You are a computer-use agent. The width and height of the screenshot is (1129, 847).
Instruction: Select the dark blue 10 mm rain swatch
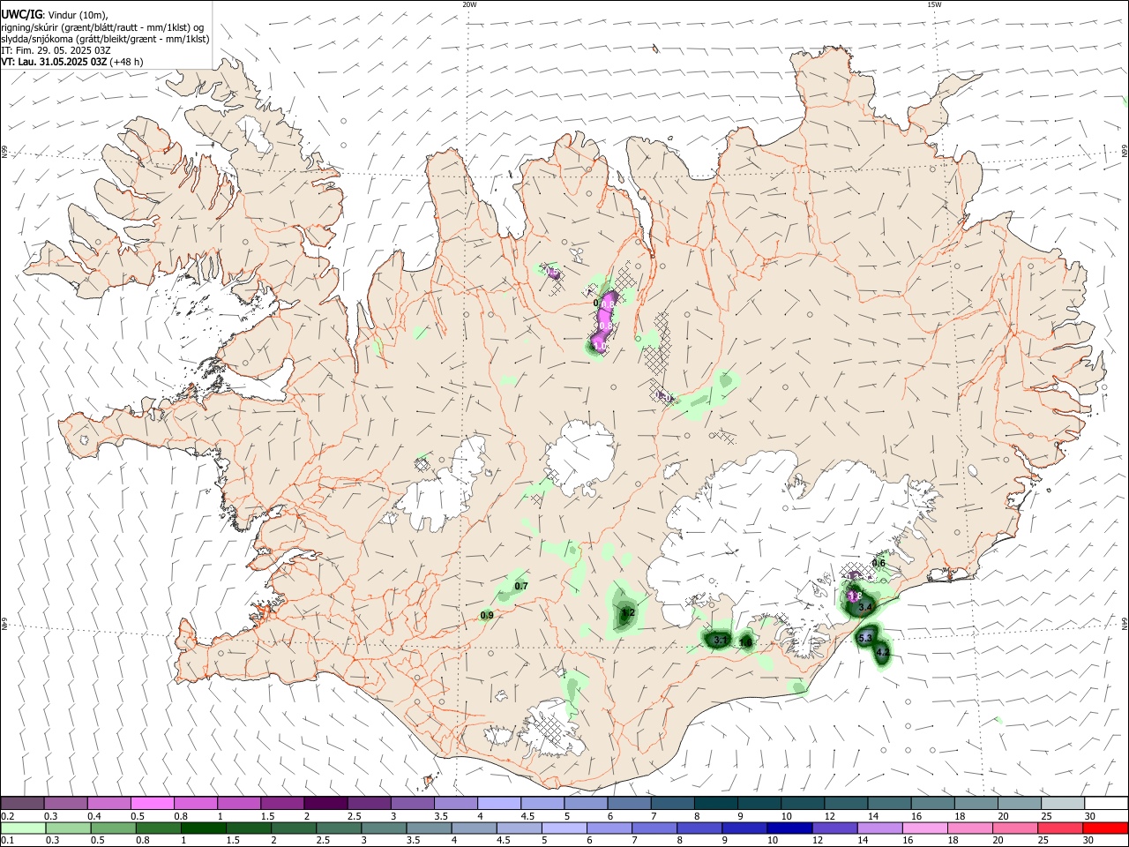click(x=789, y=828)
